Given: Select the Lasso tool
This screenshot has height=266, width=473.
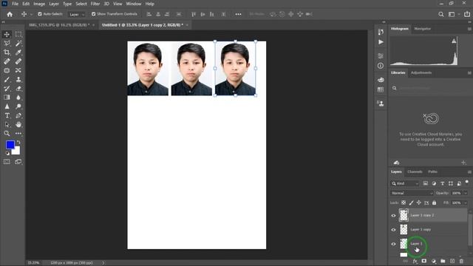Looking at the screenshot, I should (7, 43).
